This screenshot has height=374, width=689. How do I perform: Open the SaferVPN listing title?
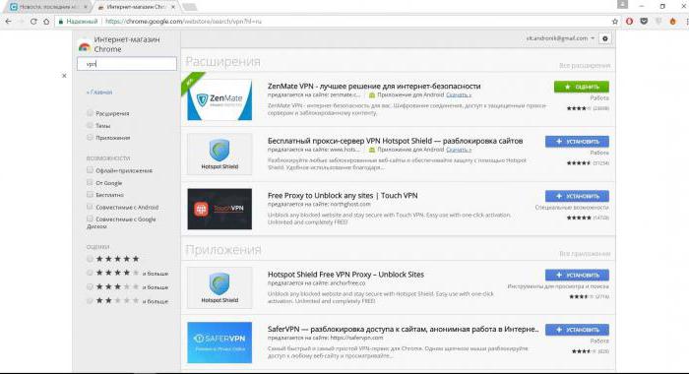pos(403,329)
